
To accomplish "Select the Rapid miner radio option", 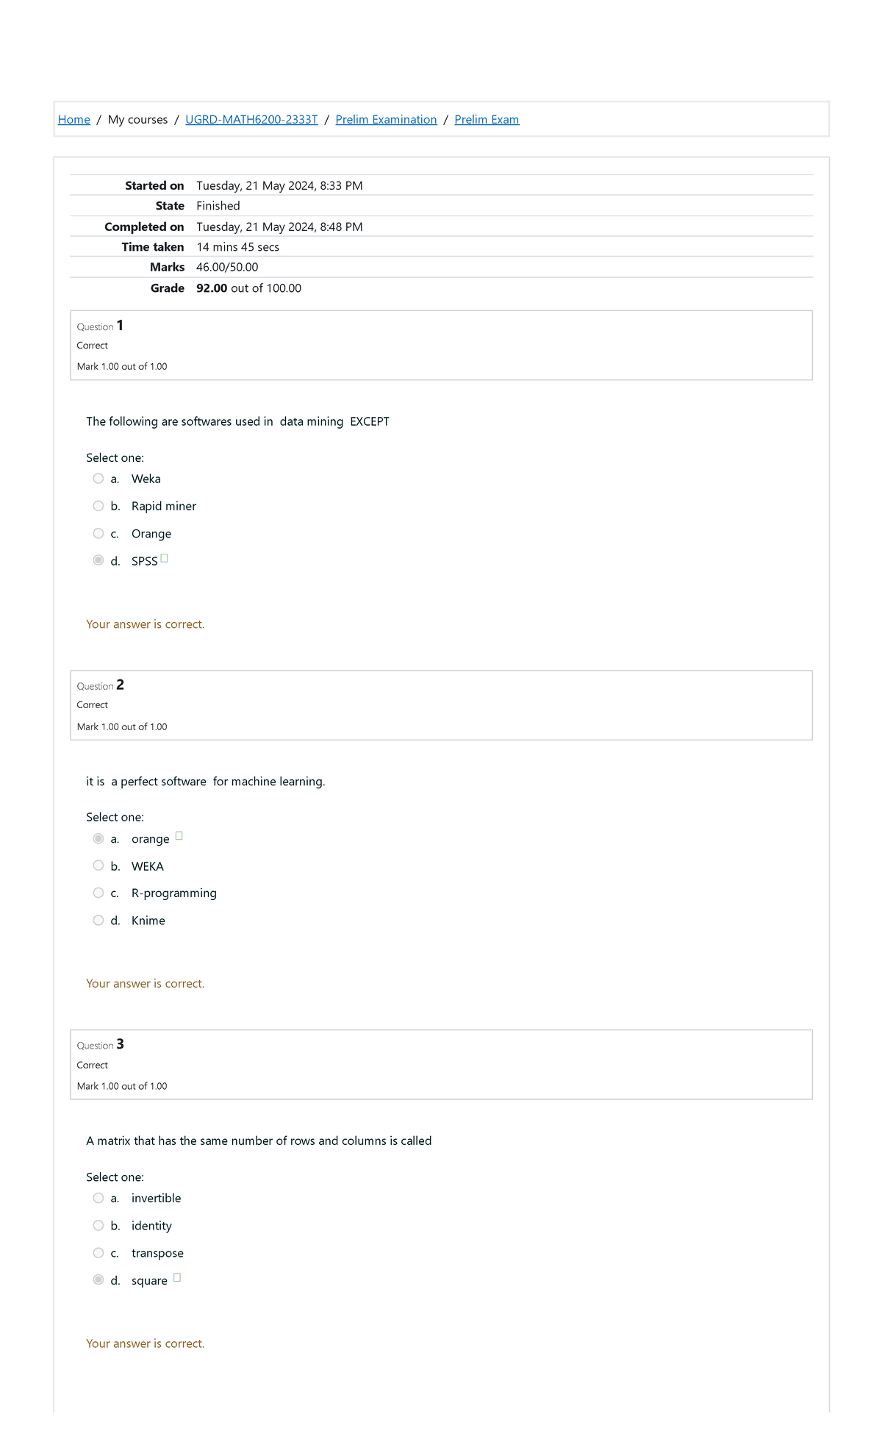I will [x=98, y=506].
